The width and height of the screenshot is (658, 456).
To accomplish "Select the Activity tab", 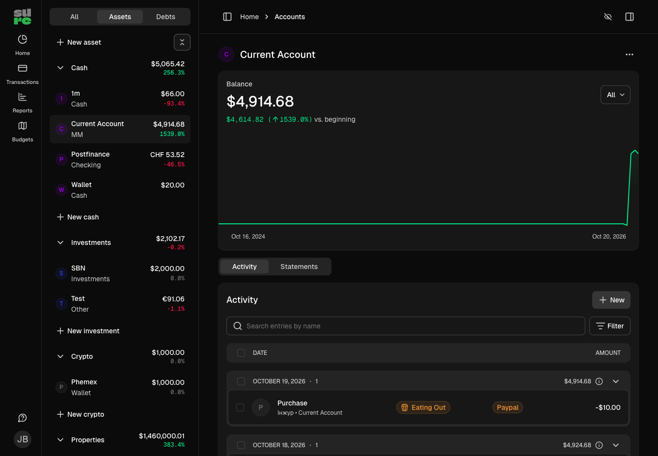I will point(245,267).
